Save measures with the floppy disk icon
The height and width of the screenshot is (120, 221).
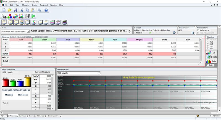(x=15, y=10)
